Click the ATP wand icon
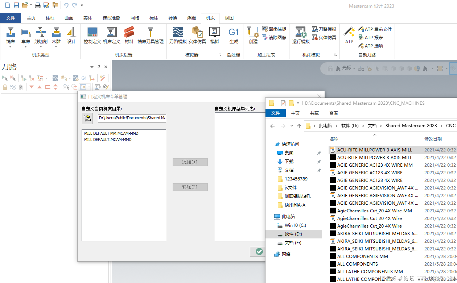The height and width of the screenshot is (283, 457). pyautogui.click(x=349, y=35)
